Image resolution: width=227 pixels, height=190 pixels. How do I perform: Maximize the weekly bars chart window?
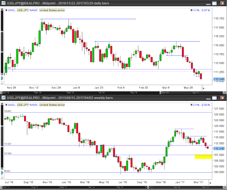coord(215,98)
